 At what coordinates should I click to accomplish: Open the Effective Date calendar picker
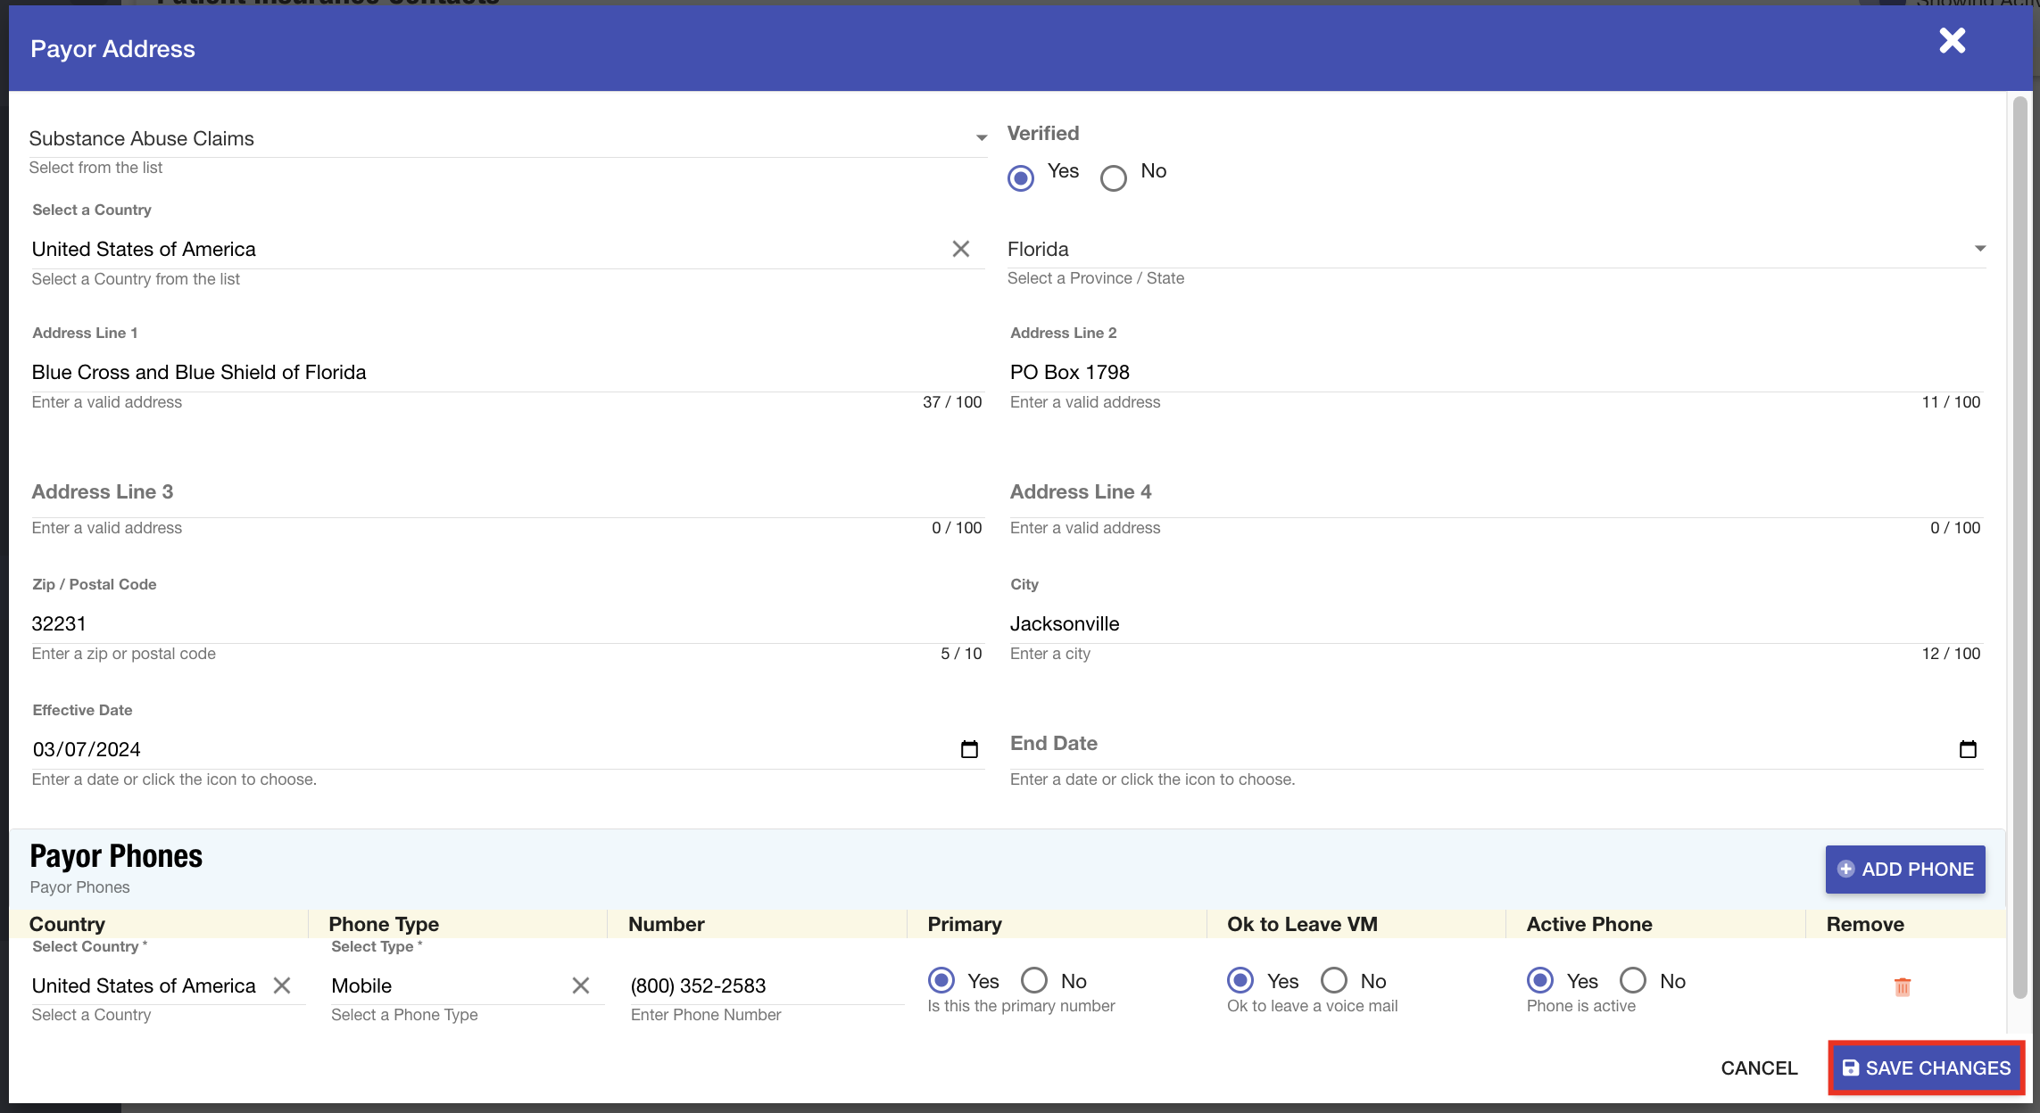(969, 749)
